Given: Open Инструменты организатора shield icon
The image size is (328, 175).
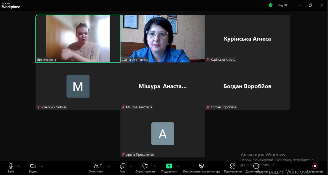Looking at the screenshot, I should coord(201,166).
